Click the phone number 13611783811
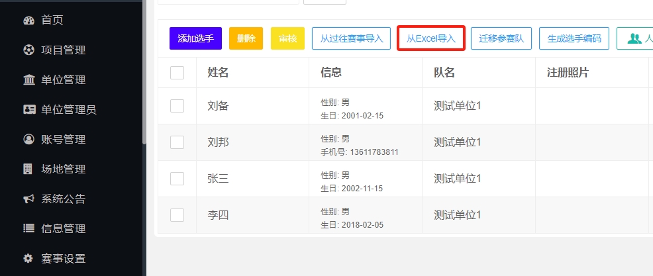The height and width of the screenshot is (276, 653). click(x=374, y=152)
